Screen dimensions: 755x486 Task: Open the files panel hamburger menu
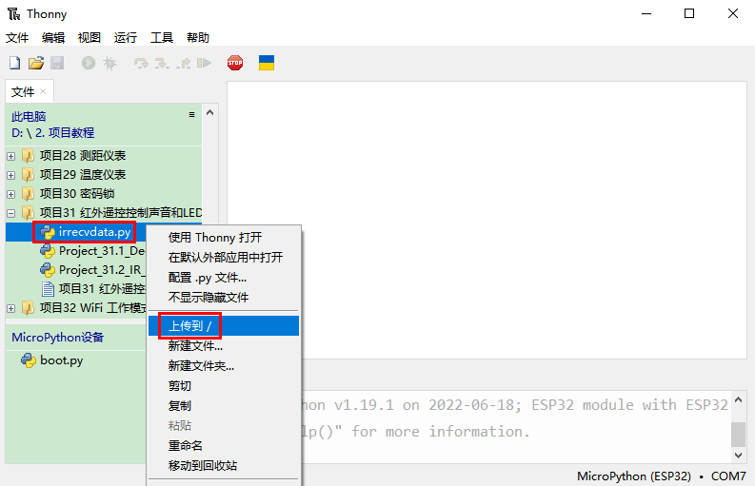point(191,114)
